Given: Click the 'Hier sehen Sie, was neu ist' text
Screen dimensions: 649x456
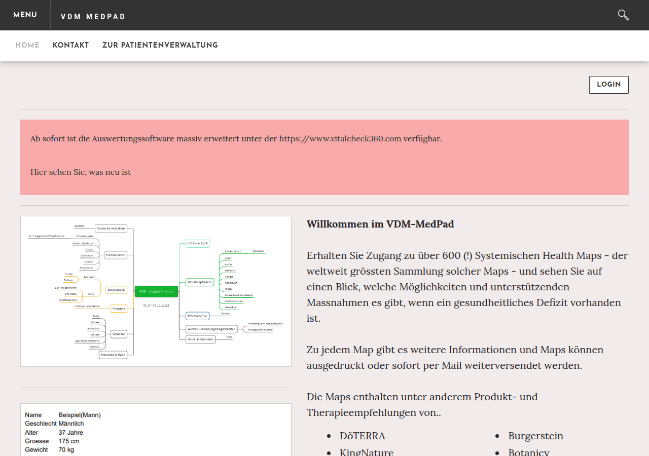Looking at the screenshot, I should (x=81, y=172).
